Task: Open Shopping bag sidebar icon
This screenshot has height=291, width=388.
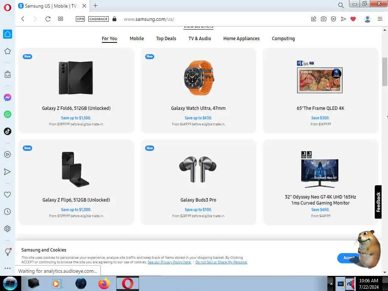Action: tap(8, 74)
